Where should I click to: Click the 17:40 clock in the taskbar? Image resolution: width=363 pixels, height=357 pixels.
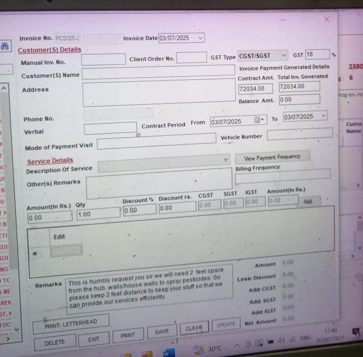[x=330, y=331]
